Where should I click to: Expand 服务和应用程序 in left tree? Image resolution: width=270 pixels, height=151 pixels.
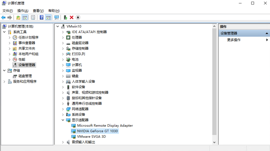[4, 82]
